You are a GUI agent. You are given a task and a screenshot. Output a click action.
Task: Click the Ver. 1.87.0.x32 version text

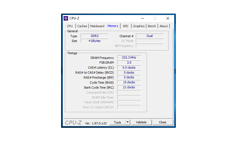[x=96, y=123]
